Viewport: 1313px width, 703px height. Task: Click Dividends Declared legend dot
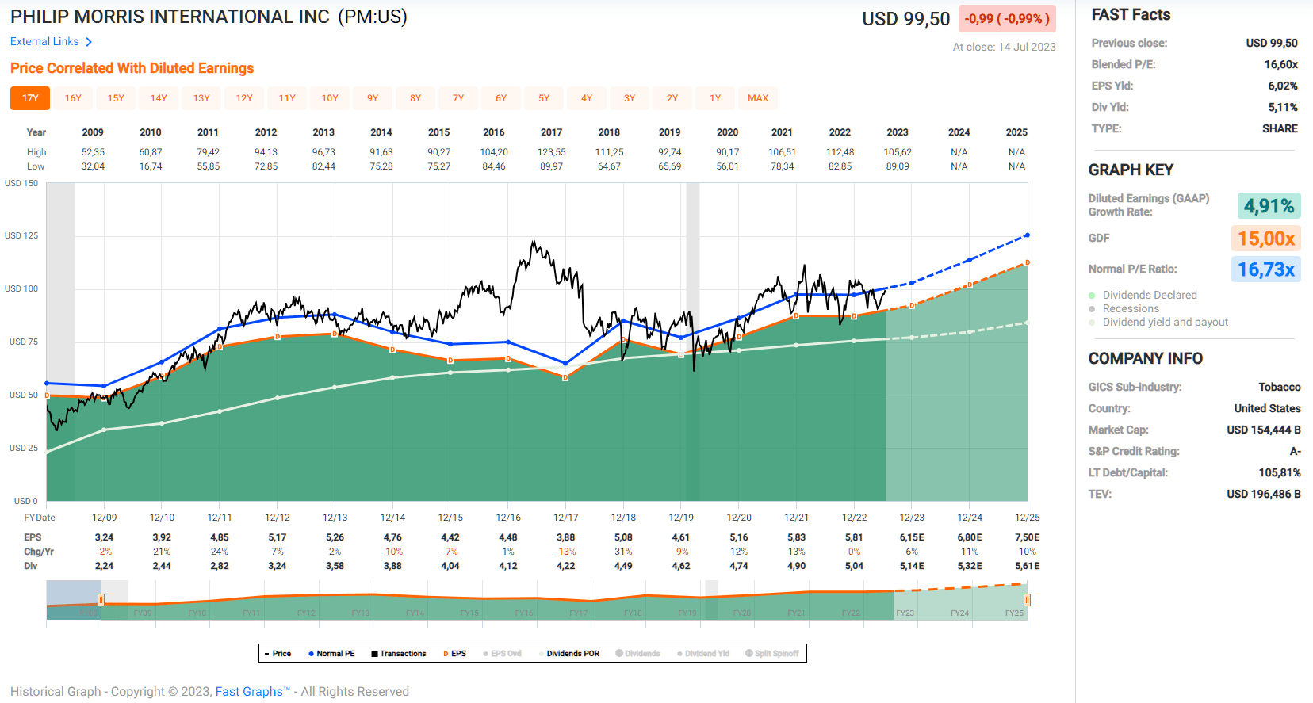(1092, 296)
